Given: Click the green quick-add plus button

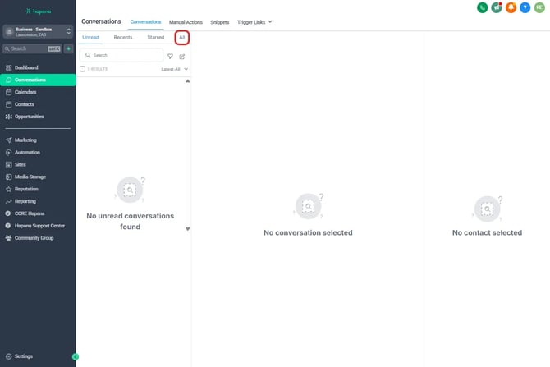Looking at the screenshot, I should click(x=69, y=48).
